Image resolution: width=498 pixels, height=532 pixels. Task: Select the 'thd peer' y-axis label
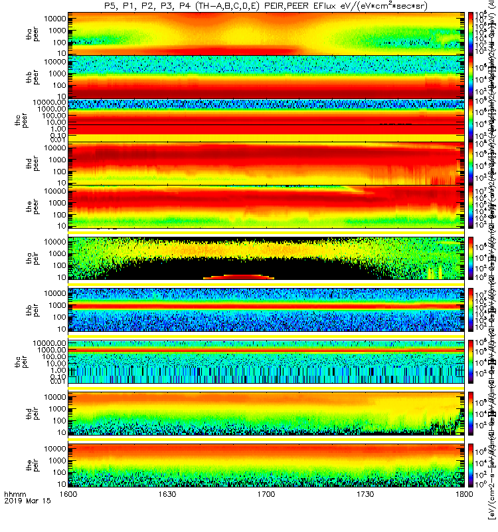pyautogui.click(x=32, y=164)
